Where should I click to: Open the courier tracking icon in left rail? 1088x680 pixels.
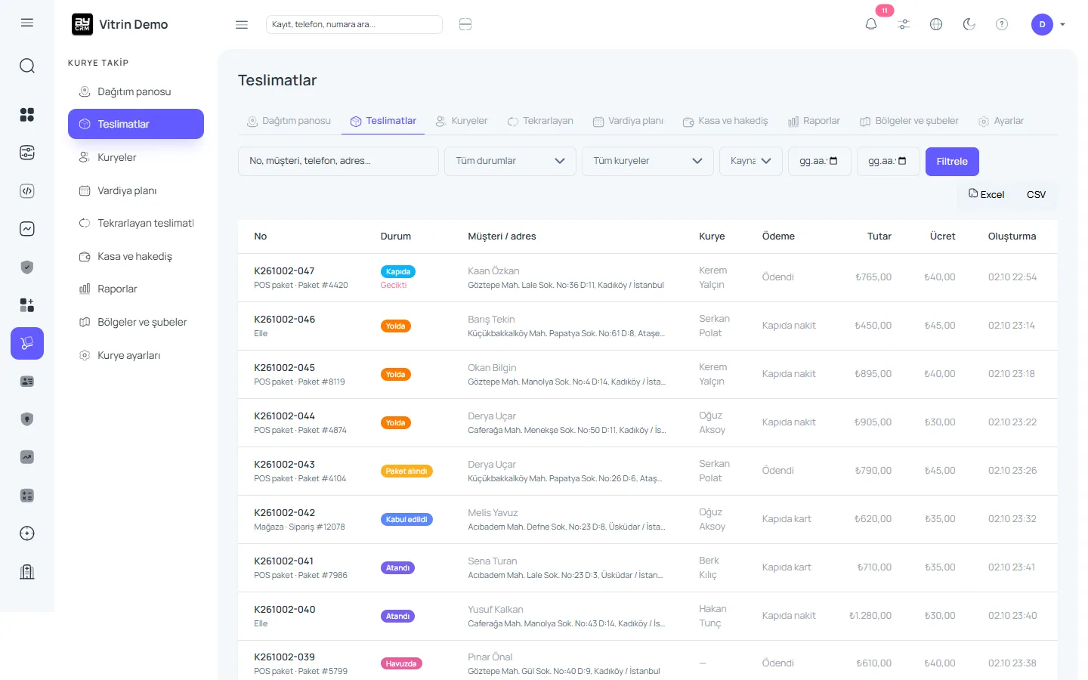click(x=27, y=343)
